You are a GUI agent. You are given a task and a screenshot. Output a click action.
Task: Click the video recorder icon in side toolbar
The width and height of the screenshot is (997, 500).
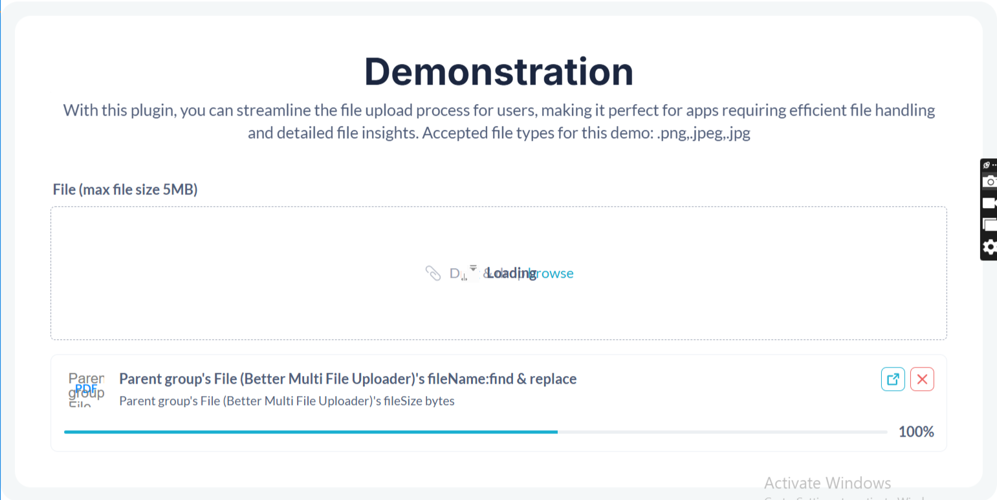point(989,203)
